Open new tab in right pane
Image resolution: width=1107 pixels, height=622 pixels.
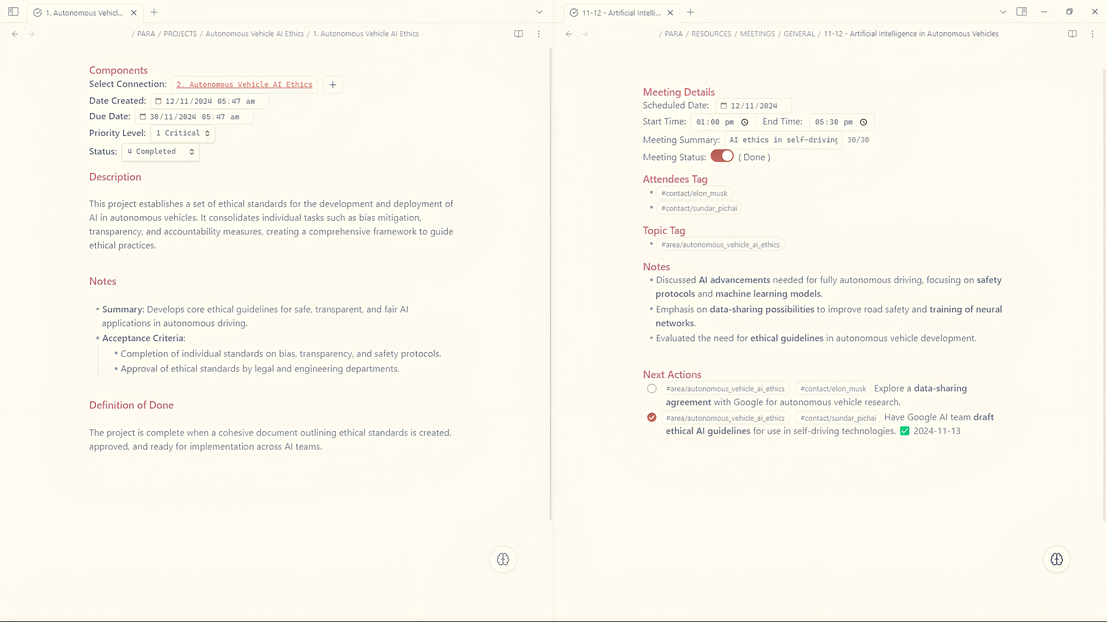pos(690,12)
